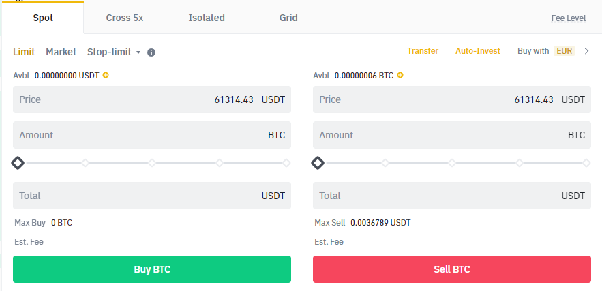Switch to the Cross 5x tab

(x=125, y=18)
